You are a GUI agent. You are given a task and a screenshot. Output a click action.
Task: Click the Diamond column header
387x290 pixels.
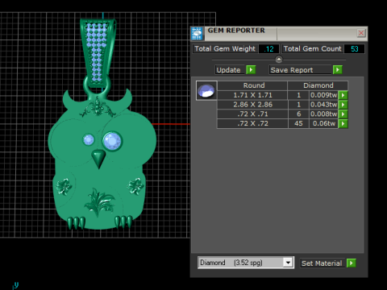(x=318, y=85)
